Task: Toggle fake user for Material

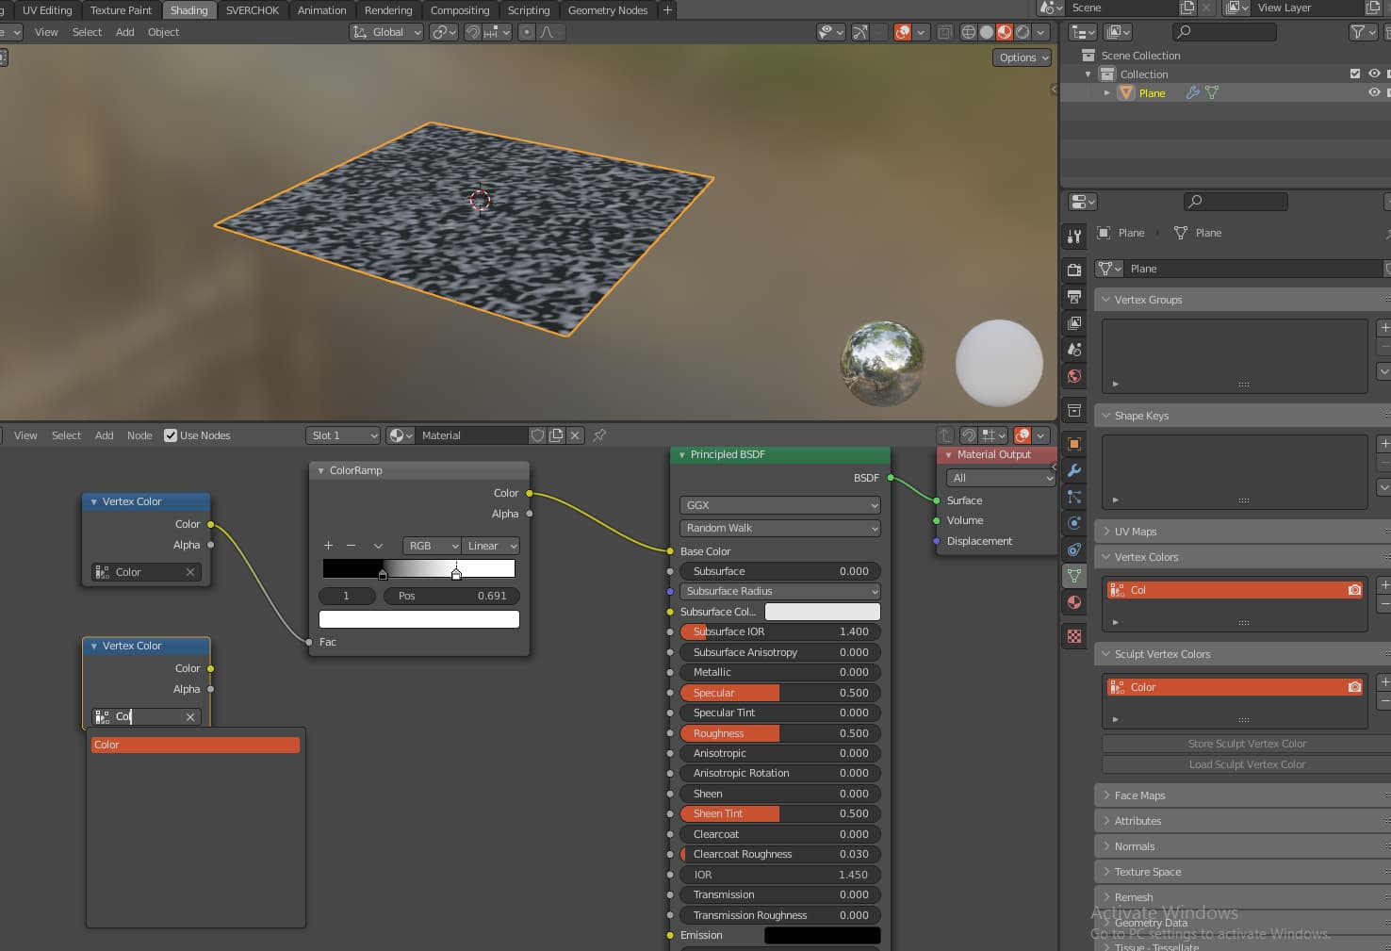Action: tap(537, 435)
